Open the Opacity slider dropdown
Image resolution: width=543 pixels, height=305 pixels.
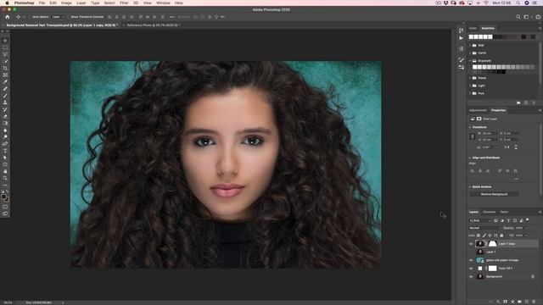(x=526, y=228)
